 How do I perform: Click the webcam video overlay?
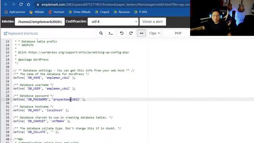(222, 18)
